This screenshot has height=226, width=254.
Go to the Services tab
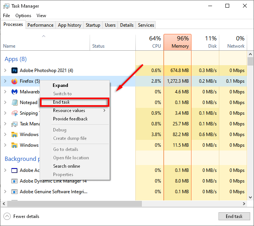(146, 25)
